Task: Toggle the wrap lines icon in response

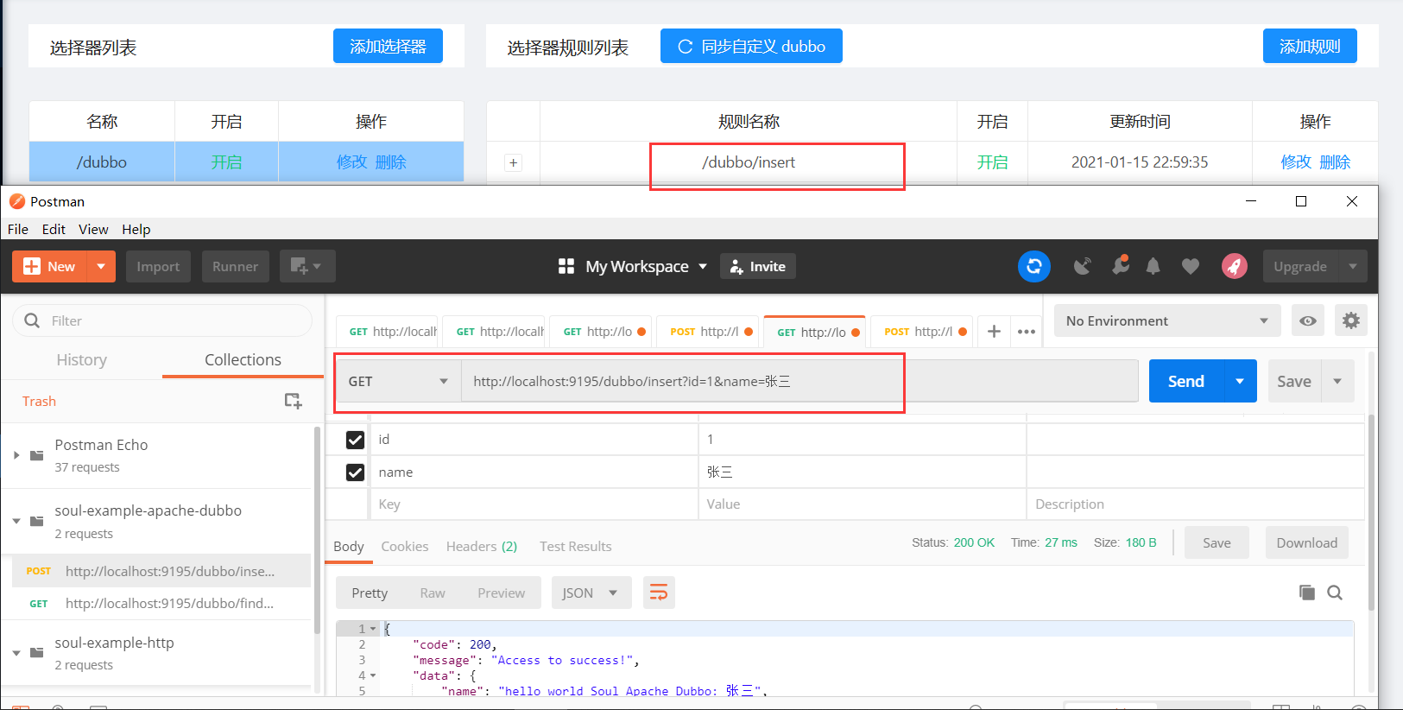Action: [x=659, y=593]
